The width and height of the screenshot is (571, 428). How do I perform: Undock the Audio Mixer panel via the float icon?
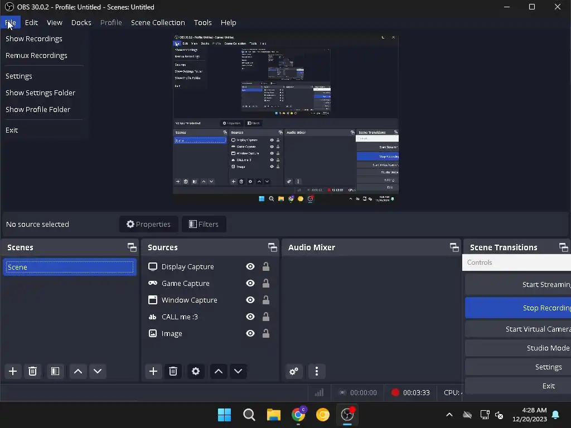454,247
